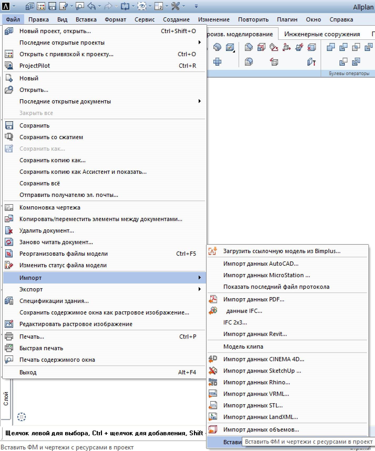Choose Импорт данных Revit... entry

287,334
